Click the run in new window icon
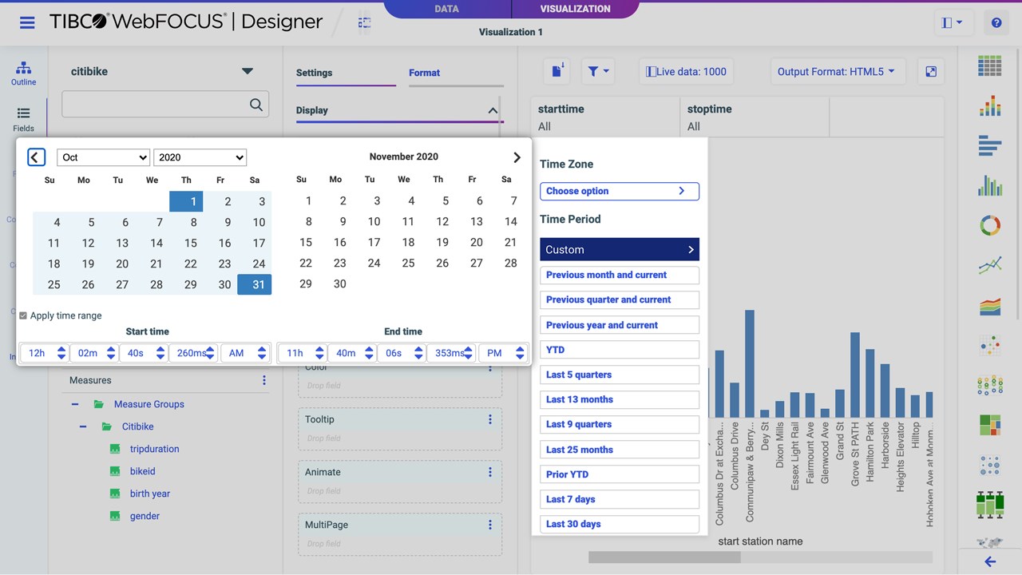Viewport: 1022px width, 575px height. (x=931, y=71)
